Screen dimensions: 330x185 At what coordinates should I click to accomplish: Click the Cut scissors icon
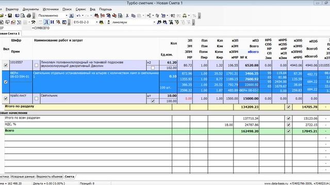coord(127,15)
